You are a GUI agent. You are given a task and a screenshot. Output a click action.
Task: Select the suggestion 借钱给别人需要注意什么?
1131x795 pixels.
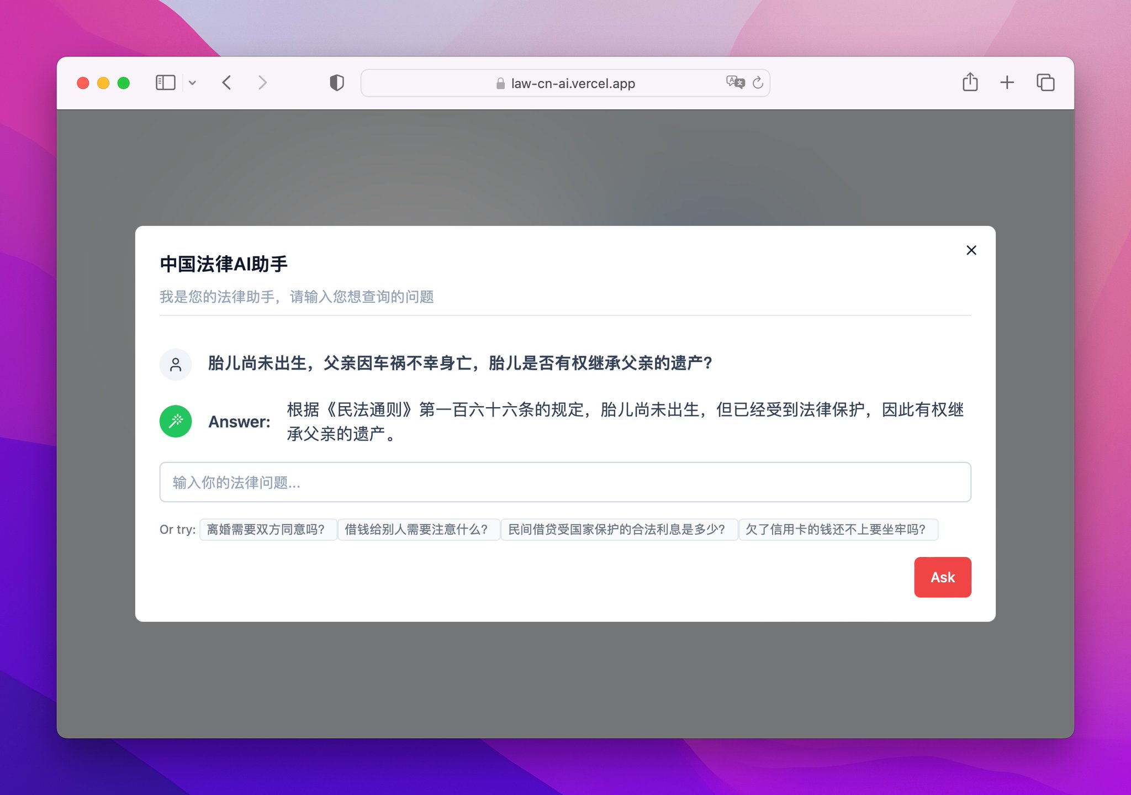click(x=417, y=529)
